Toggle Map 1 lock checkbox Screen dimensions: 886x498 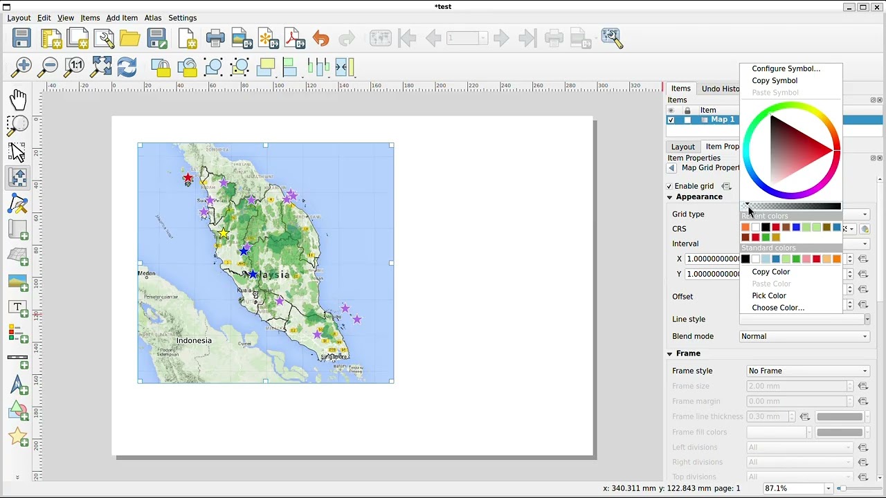tap(687, 120)
